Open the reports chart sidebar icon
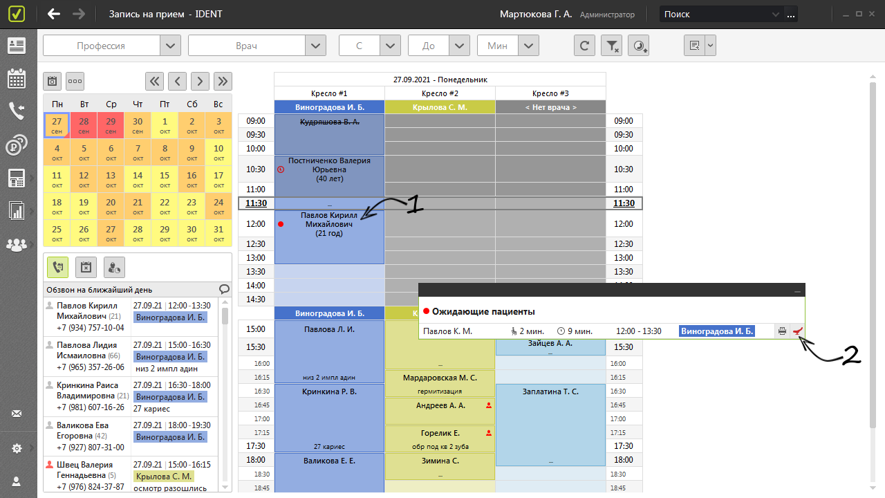Image resolution: width=885 pixels, height=498 pixels. tap(17, 210)
